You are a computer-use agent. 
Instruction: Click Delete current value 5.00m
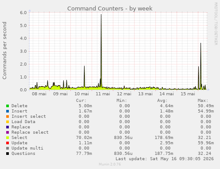coord(85,106)
